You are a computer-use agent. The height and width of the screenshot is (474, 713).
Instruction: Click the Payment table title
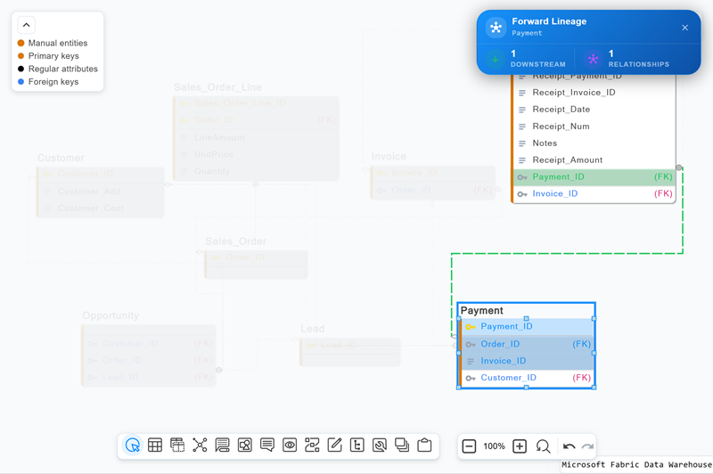tap(481, 310)
